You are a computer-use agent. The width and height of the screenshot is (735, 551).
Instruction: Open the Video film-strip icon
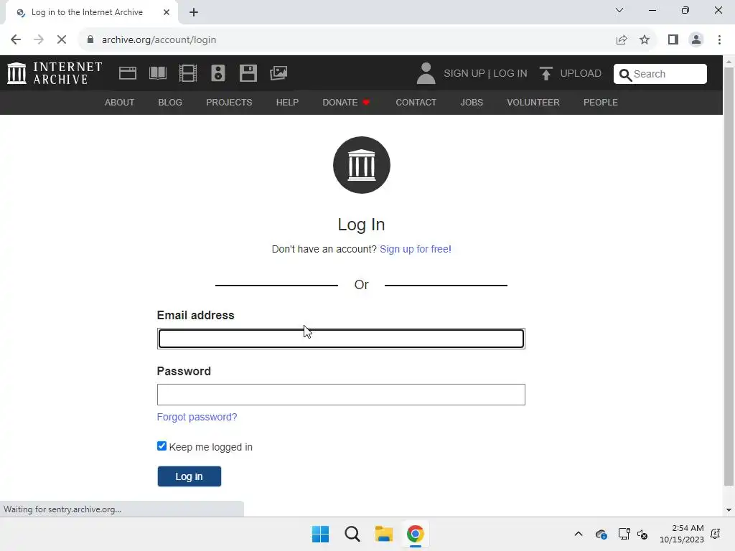[x=188, y=73]
